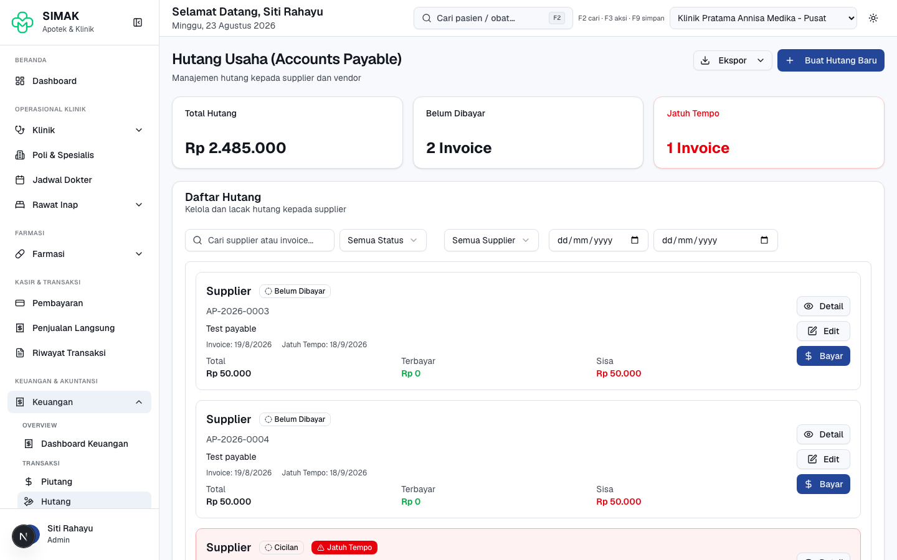
Task: Click the Pembayaran card icon
Action: pos(20,303)
